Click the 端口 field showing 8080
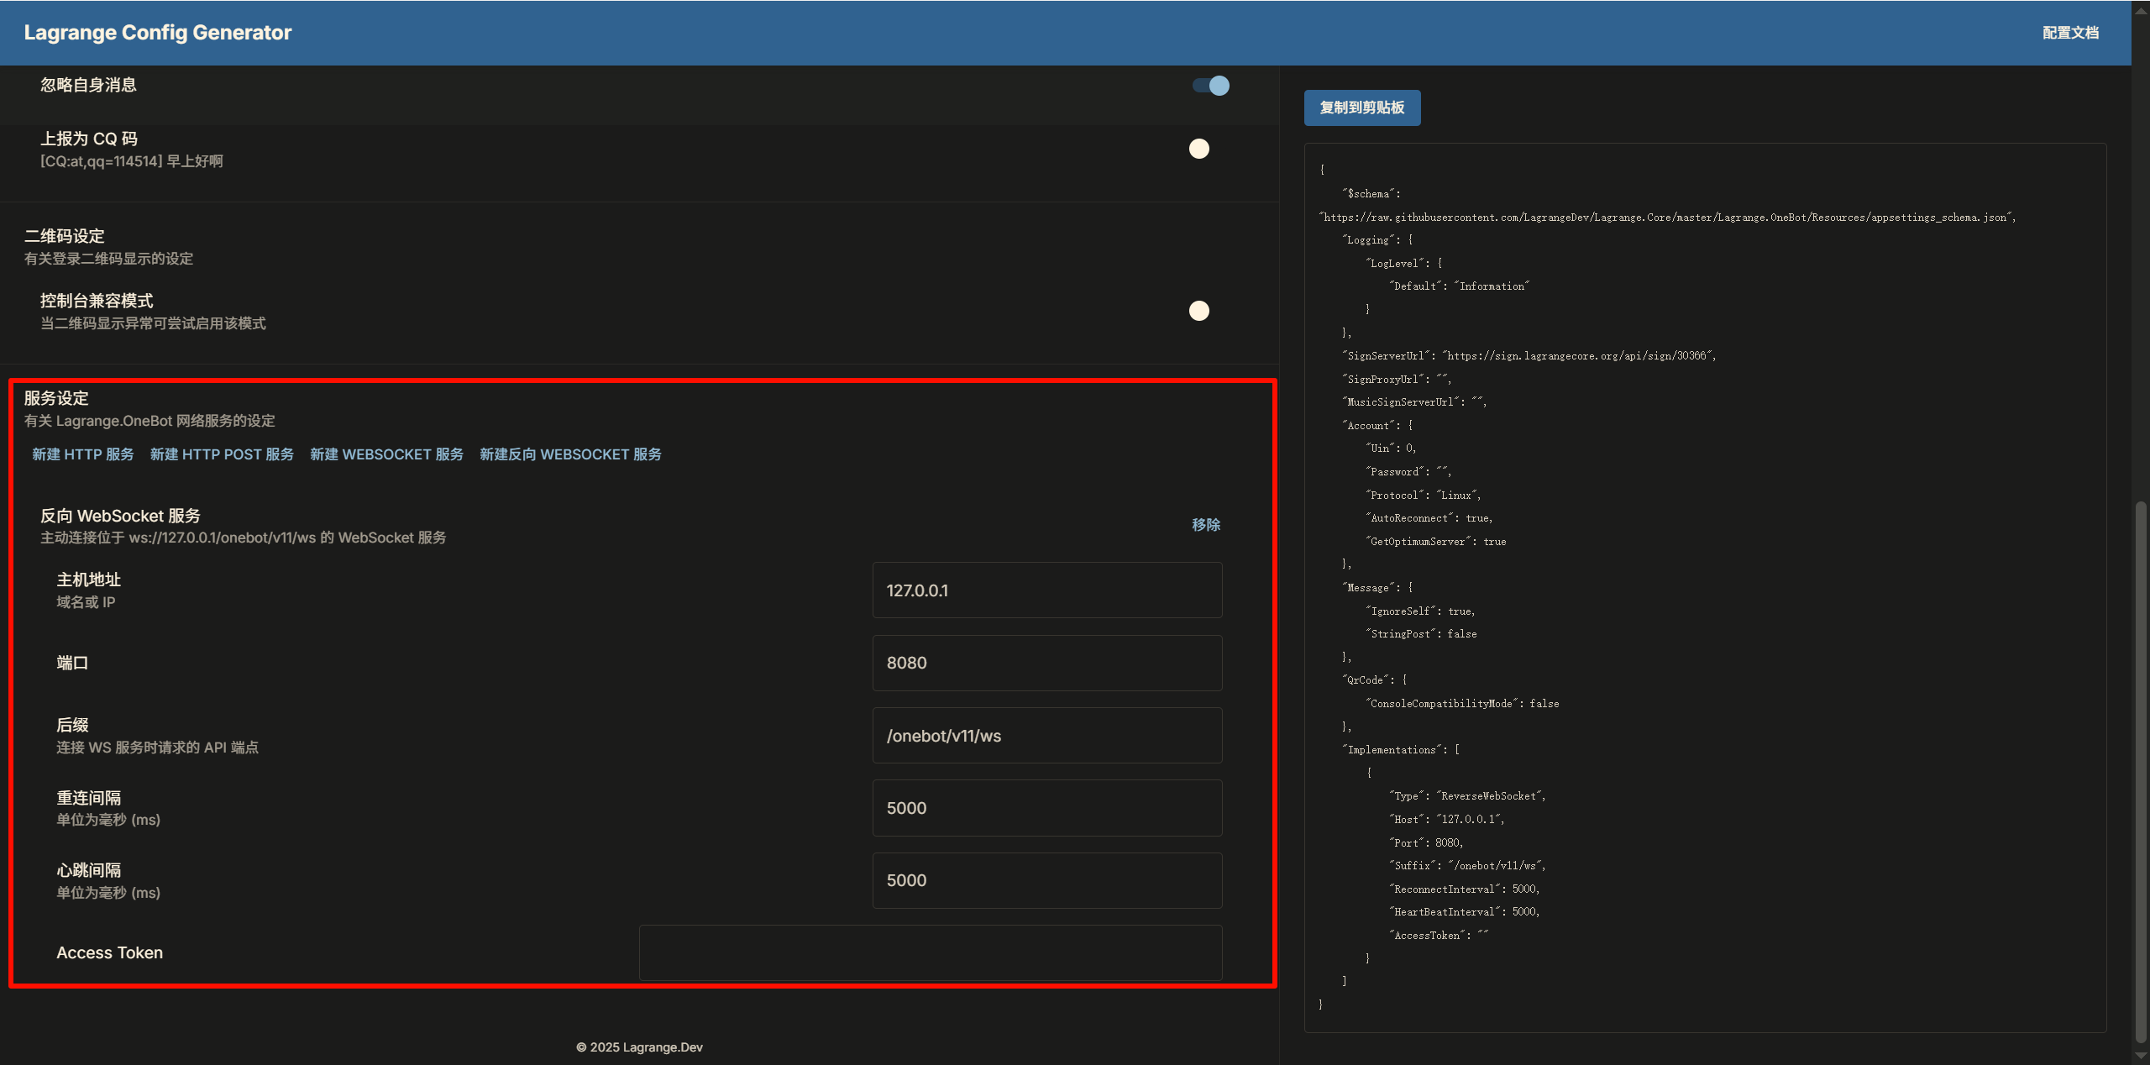The image size is (2150, 1065). (1046, 663)
